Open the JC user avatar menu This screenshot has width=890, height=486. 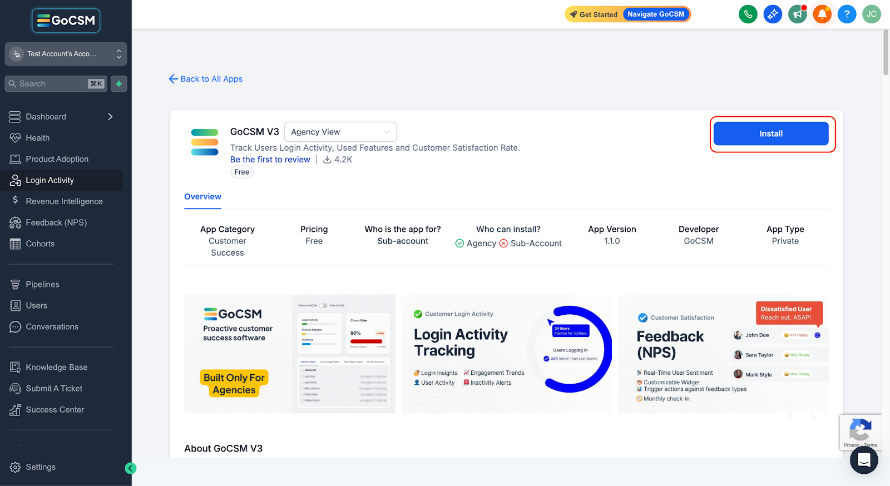click(x=872, y=14)
